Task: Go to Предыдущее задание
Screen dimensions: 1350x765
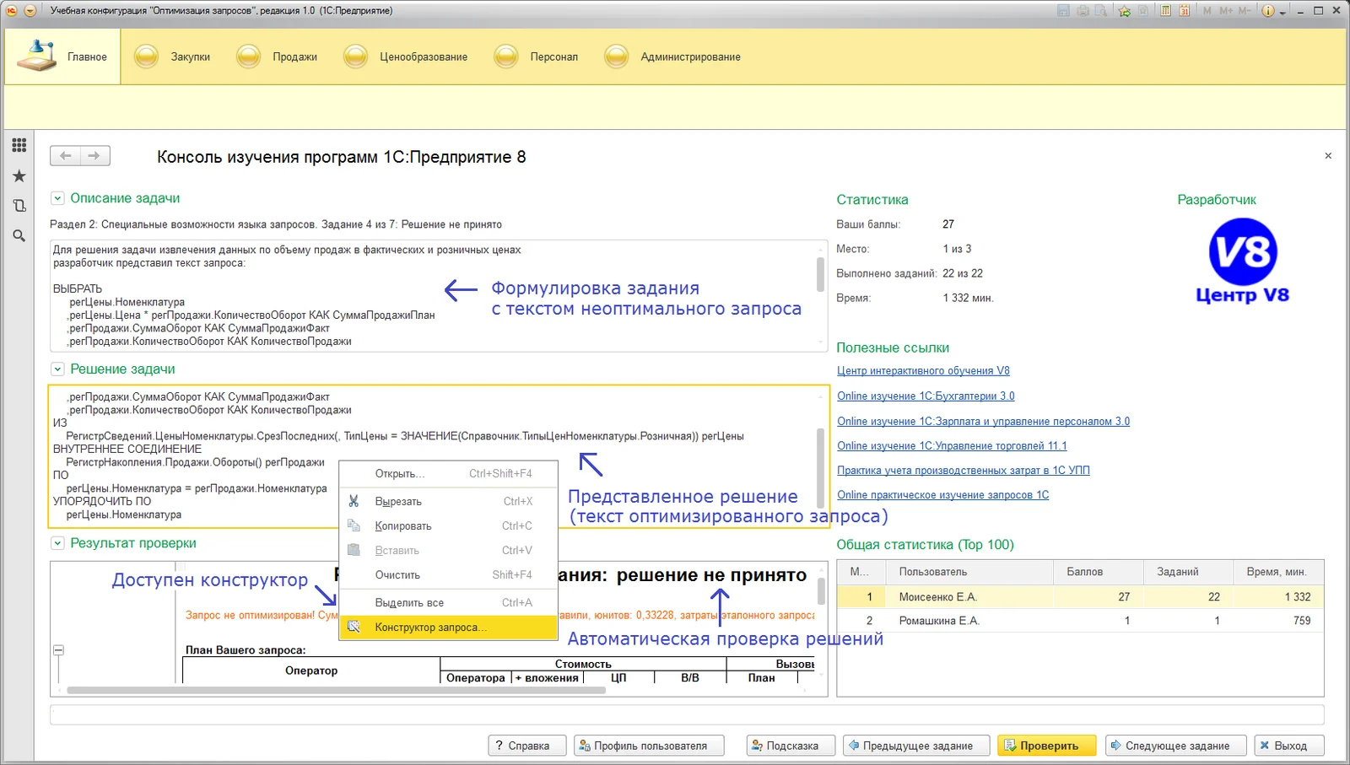Action: click(x=916, y=746)
